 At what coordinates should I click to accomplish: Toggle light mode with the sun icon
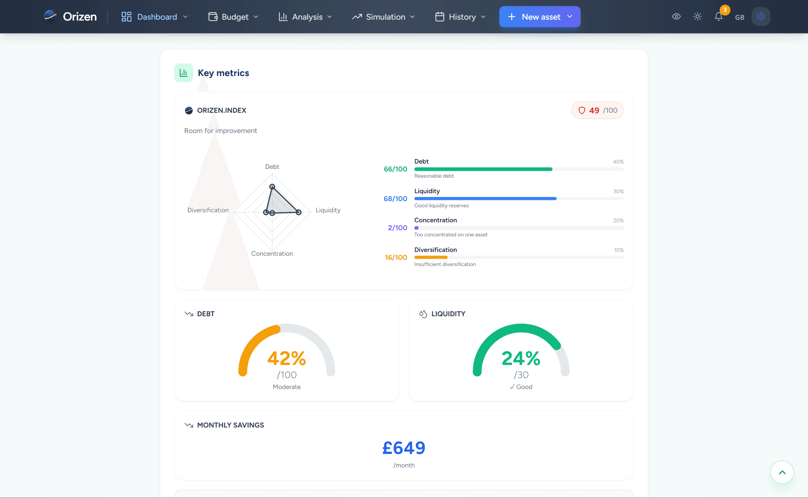[697, 16]
